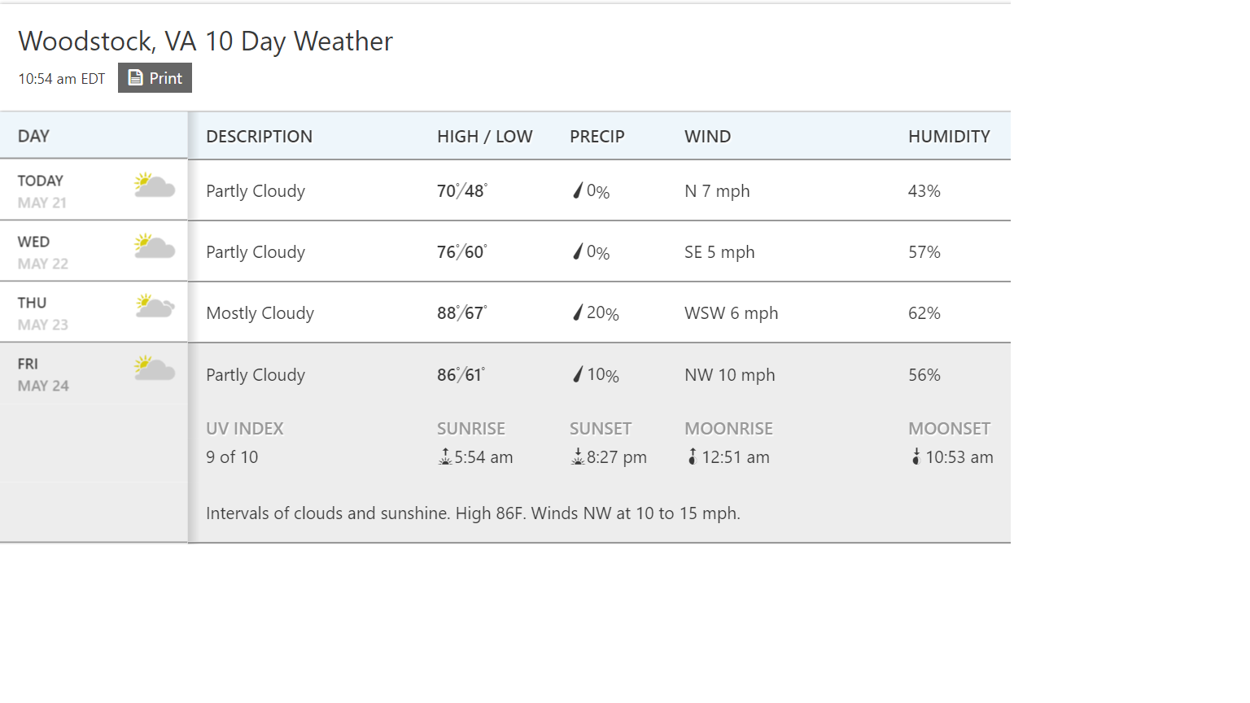Click Friday's partly cloudy weather icon

[x=155, y=369]
